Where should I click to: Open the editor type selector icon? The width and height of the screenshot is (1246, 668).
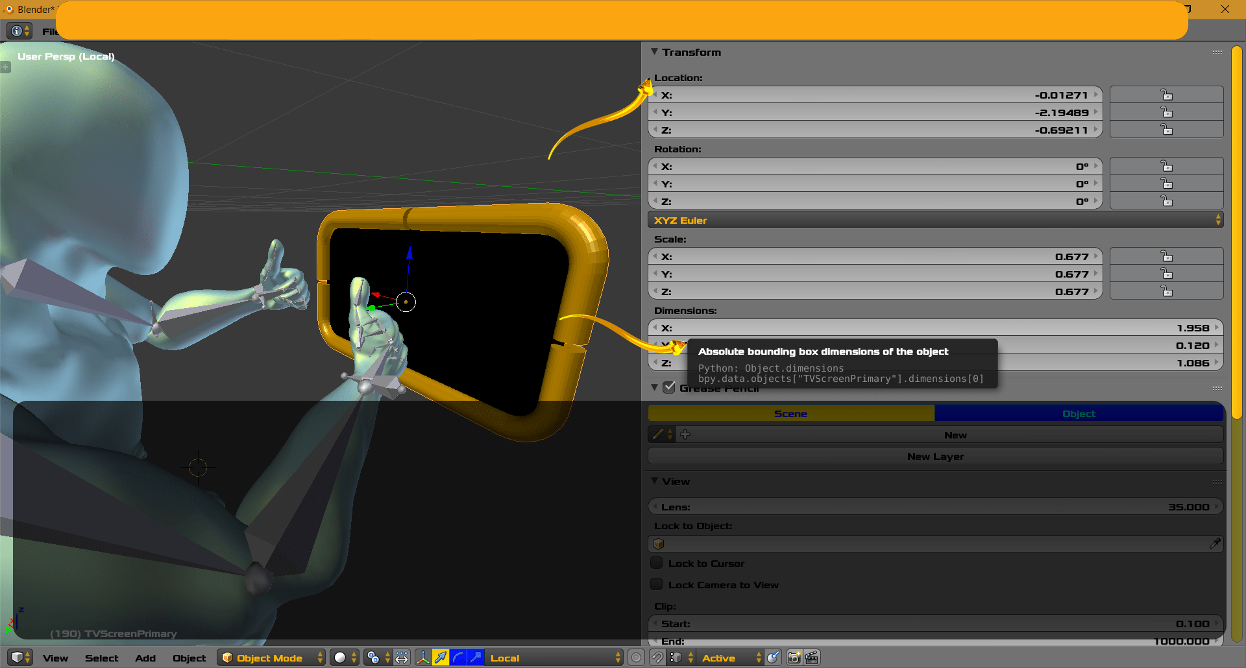19,658
